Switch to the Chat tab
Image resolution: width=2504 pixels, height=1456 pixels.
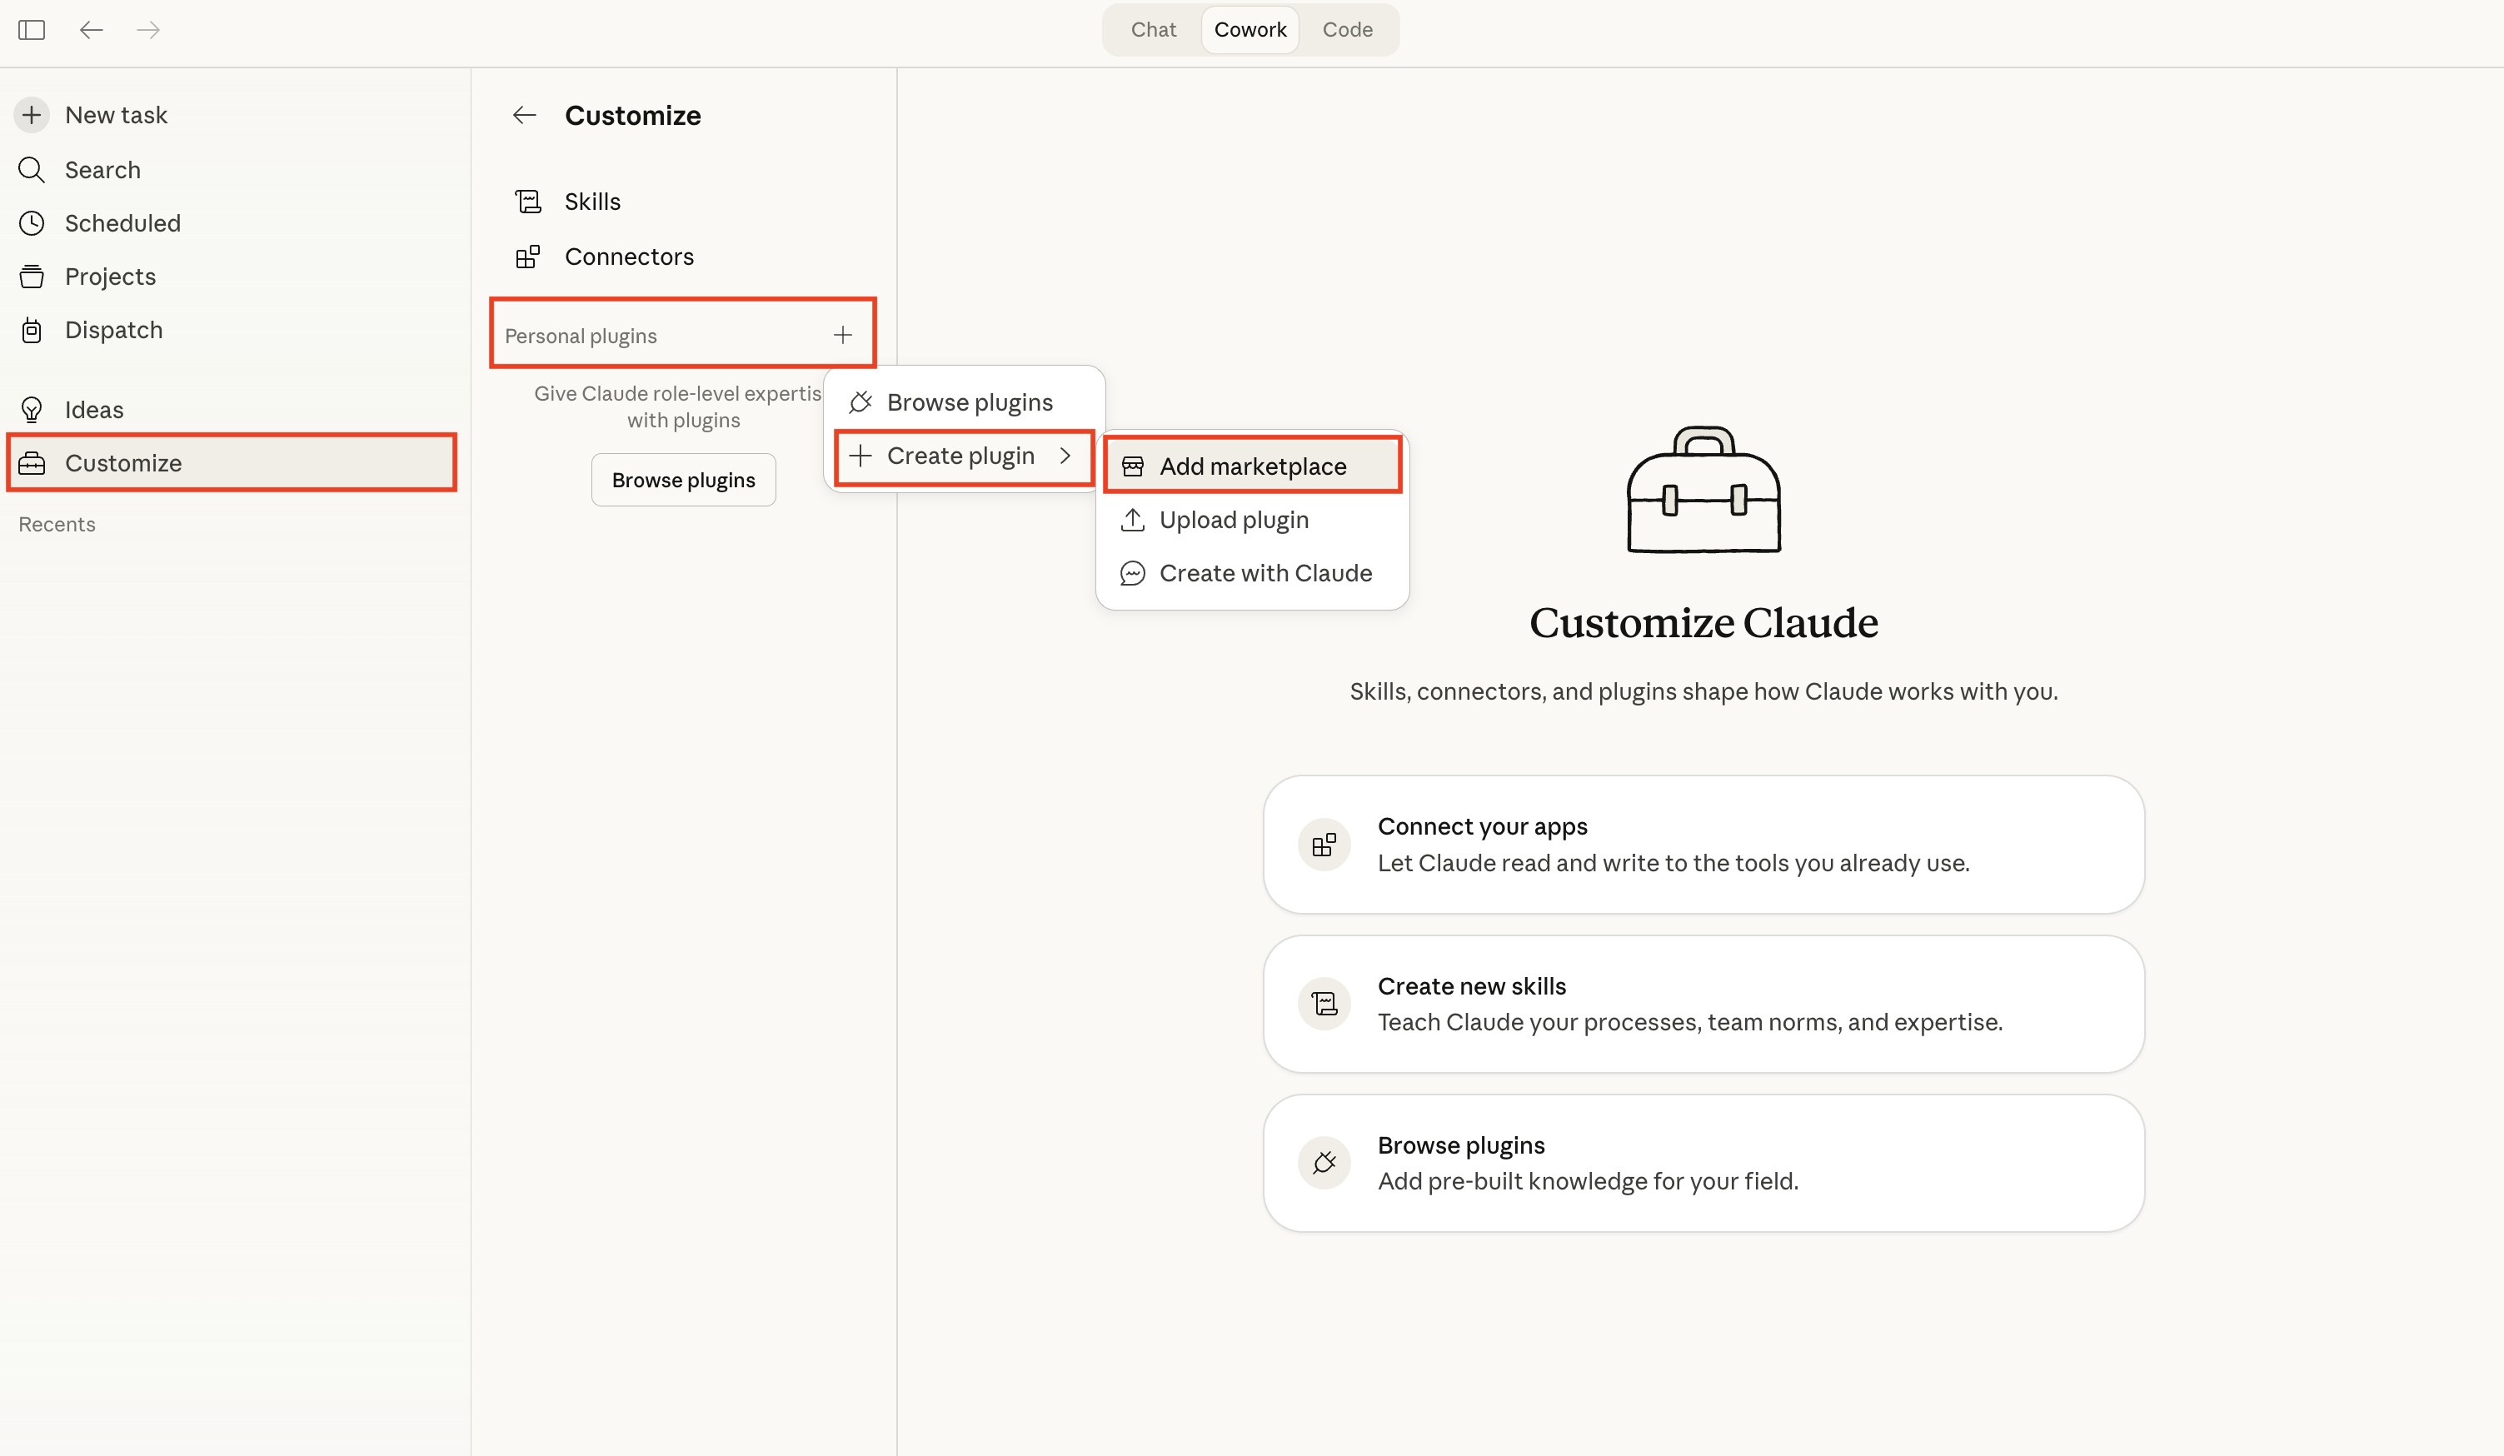pyautogui.click(x=1152, y=29)
